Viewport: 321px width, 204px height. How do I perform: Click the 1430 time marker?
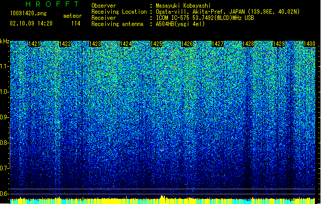tap(309, 44)
